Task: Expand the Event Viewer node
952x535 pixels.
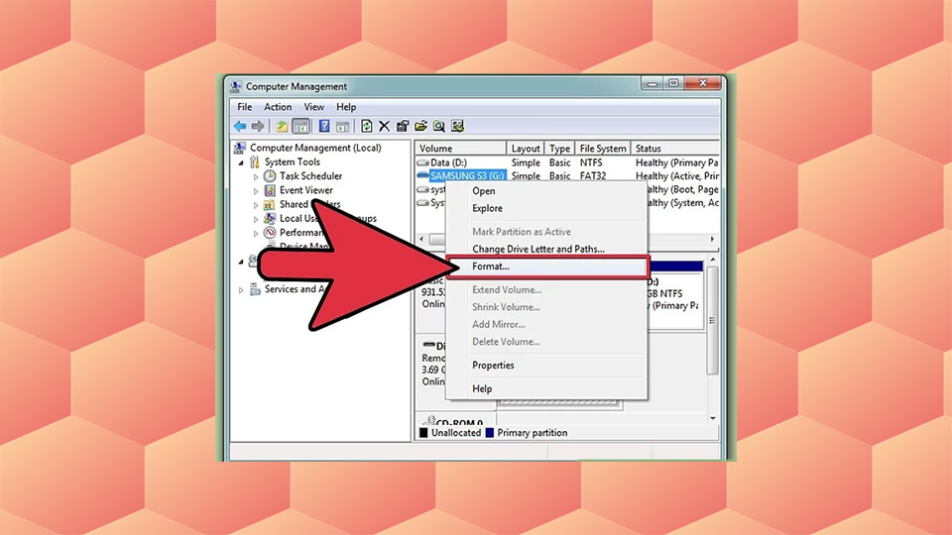Action: [256, 190]
